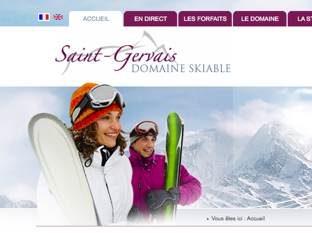312x233 pixels.
Task: Click the DOMAINE SKIABLE logo subtitle
Action: [181, 68]
